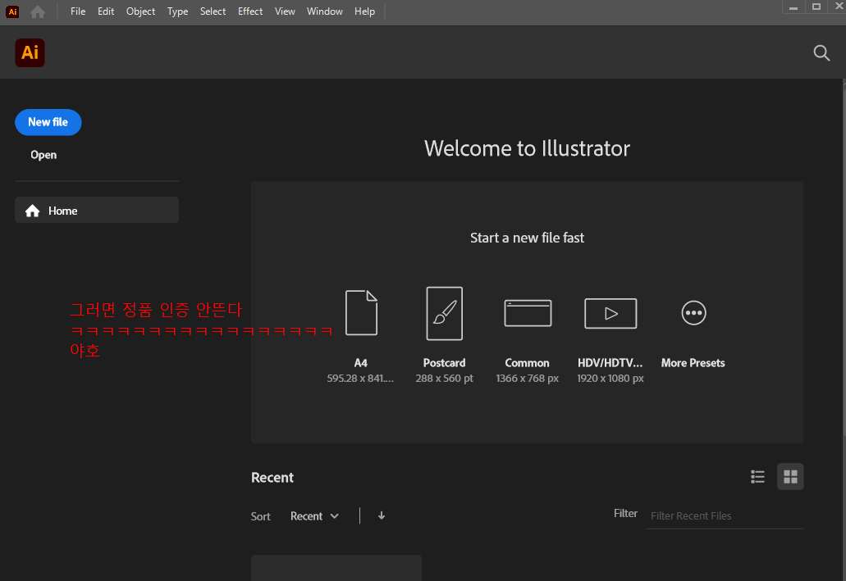Click the New file button
Image resolution: width=846 pixels, height=581 pixels.
[48, 122]
